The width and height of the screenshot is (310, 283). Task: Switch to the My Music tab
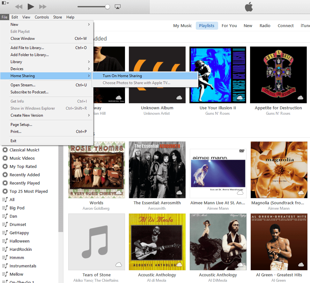coord(182,26)
